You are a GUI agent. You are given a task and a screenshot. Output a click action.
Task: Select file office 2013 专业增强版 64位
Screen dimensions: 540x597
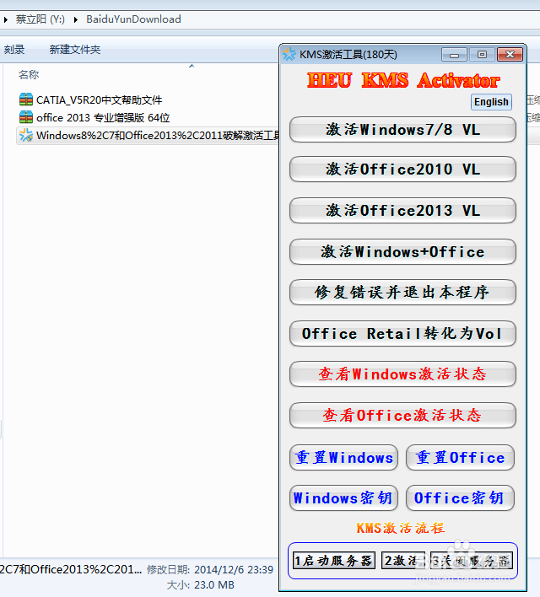103,118
